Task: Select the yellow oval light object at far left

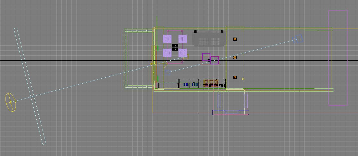Action: tap(11, 102)
